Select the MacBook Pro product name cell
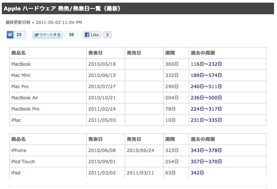Image resolution: width=277 pixels, height=189 pixels. (x=48, y=109)
